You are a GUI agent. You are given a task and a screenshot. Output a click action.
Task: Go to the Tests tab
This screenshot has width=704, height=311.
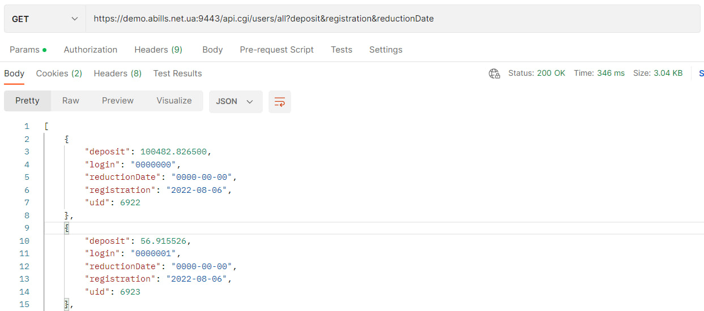tap(342, 50)
